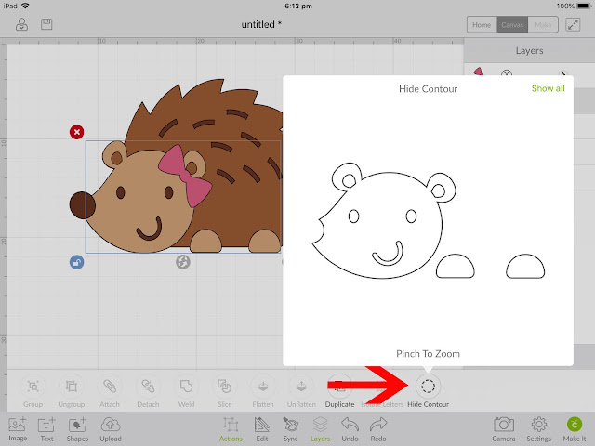Open Settings gear
The image size is (595, 446).
539,428
